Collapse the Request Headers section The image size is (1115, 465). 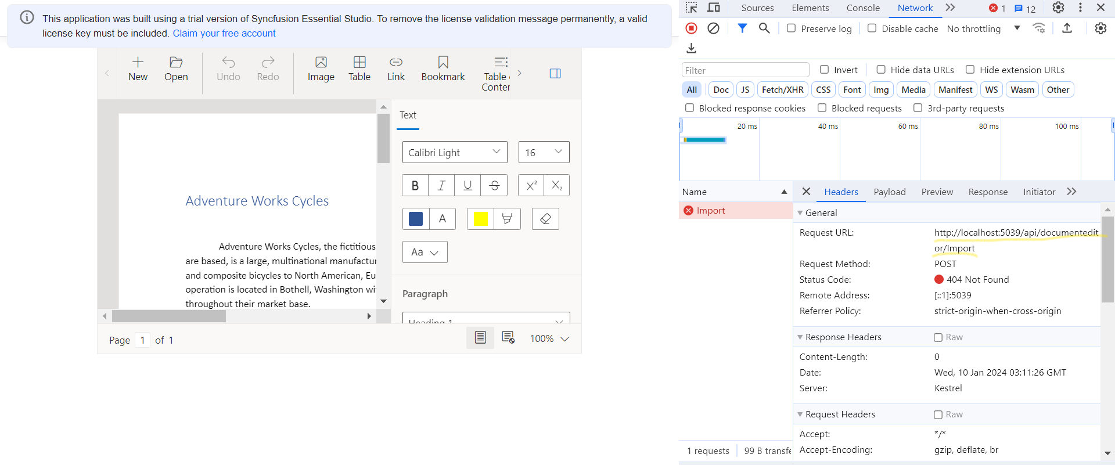pyautogui.click(x=800, y=414)
